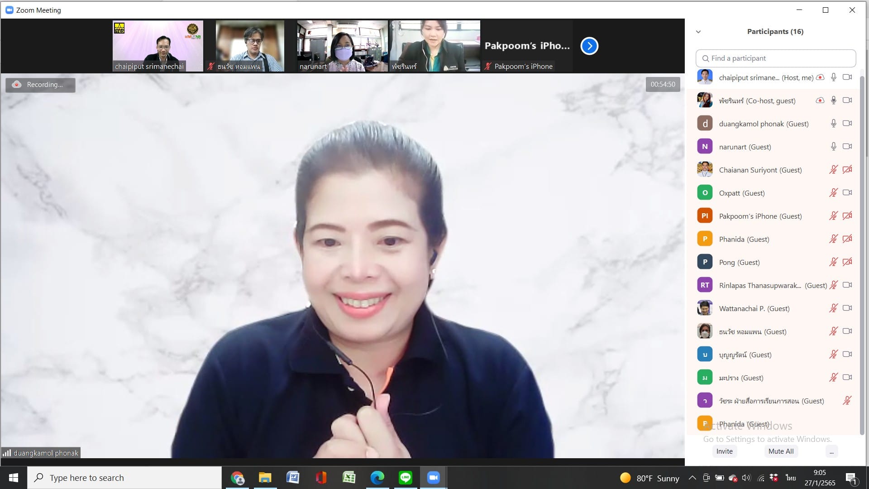This screenshot has height=489, width=869.
Task: Click recording indicator beside chaipiput srimanechai
Action: (820, 77)
